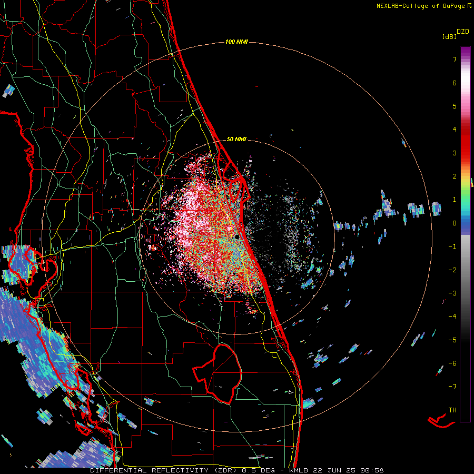Click the -5 dB value on the color scale
Screen dimensions: 474x474
452,340
